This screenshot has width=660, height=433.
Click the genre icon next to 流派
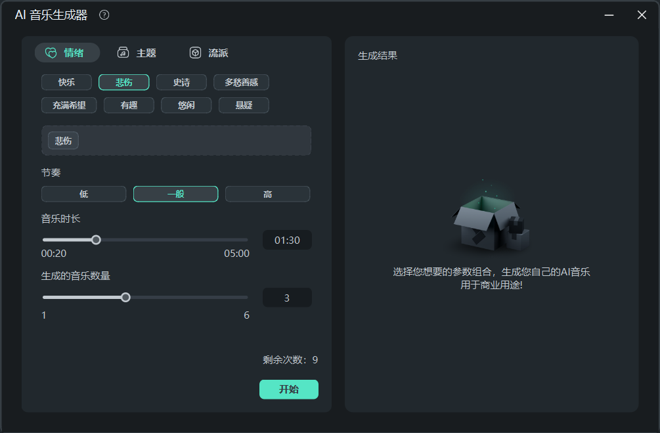click(195, 53)
